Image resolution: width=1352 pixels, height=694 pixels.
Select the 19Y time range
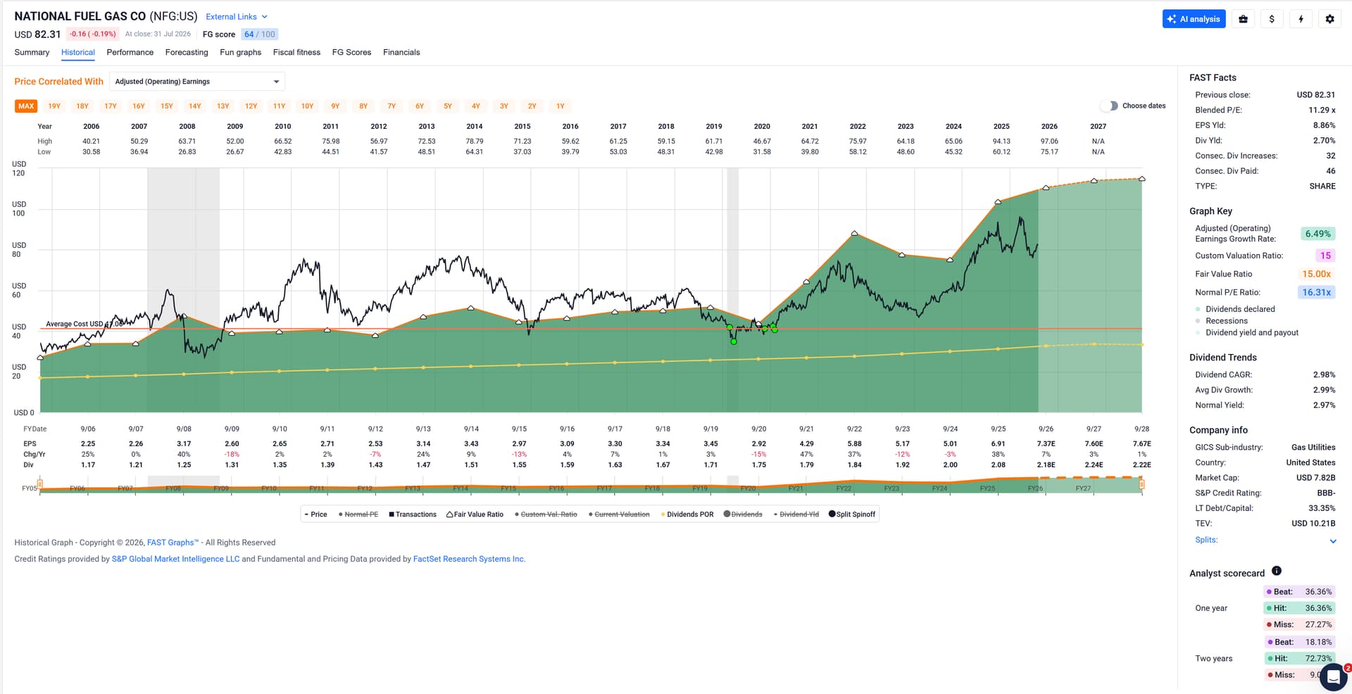tap(54, 106)
